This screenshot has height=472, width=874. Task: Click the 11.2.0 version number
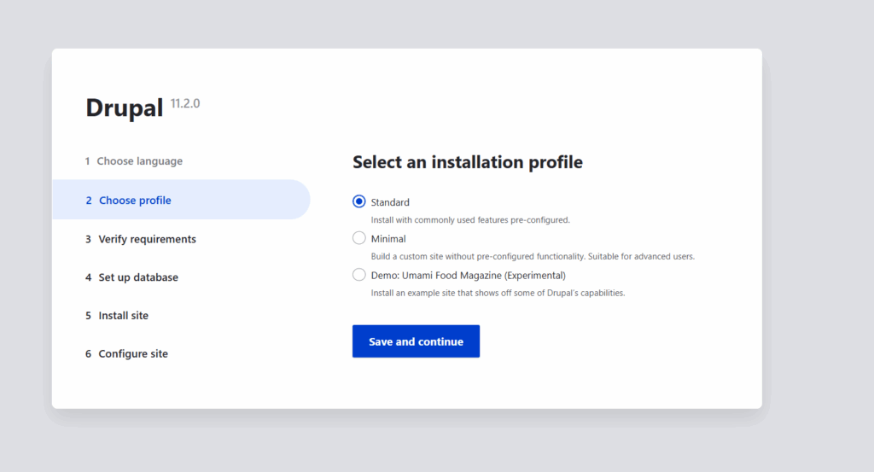click(185, 103)
